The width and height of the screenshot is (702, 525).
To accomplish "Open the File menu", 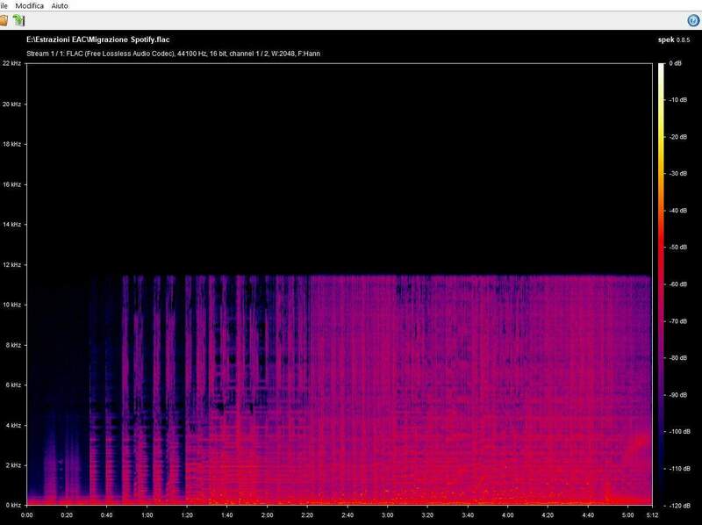I will [x=4, y=5].
